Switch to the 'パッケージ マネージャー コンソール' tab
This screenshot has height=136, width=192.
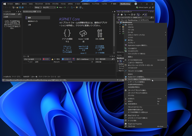(x=47, y=77)
